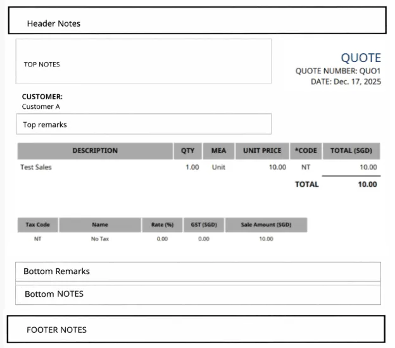Click the Tax Code column header
This screenshot has height=348, width=395.
click(37, 225)
